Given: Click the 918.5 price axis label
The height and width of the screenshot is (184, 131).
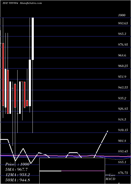Looking at the screenshot, I should (122, 119).
